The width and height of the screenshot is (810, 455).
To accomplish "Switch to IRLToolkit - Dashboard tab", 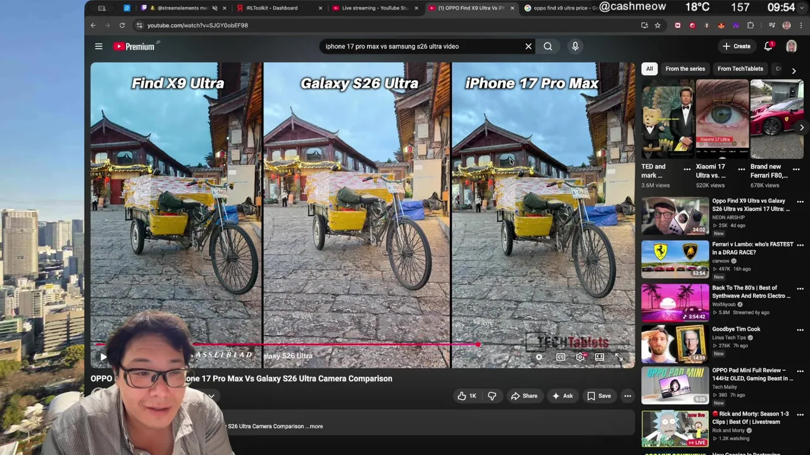I will tap(272, 8).
